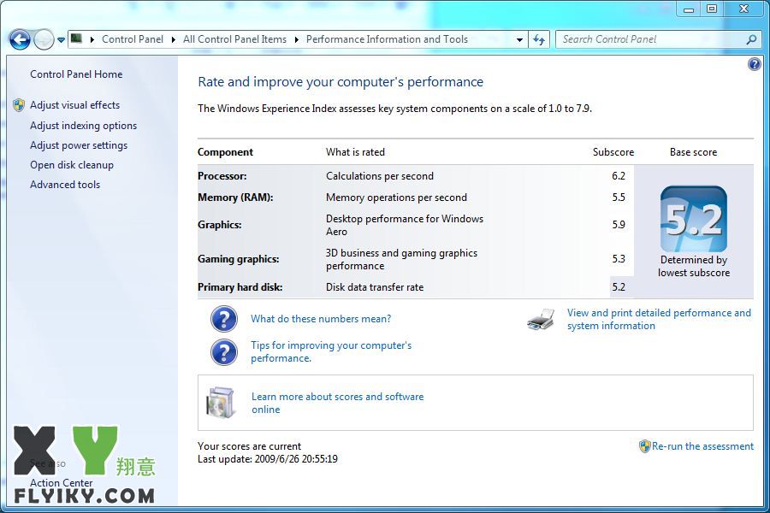Click 'Determined by lowest subscore' caption

pyautogui.click(x=693, y=266)
